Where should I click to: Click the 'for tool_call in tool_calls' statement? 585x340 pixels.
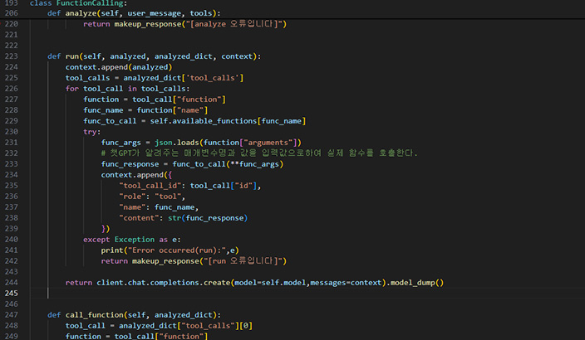point(127,89)
